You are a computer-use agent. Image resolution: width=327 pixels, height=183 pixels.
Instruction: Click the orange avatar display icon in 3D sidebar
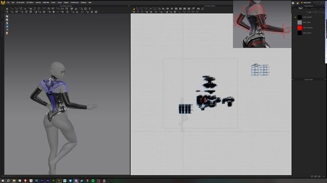[x=7, y=33]
